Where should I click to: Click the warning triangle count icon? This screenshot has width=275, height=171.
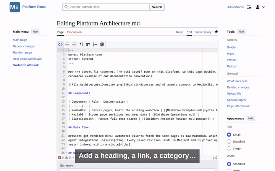click(x=66, y=158)
